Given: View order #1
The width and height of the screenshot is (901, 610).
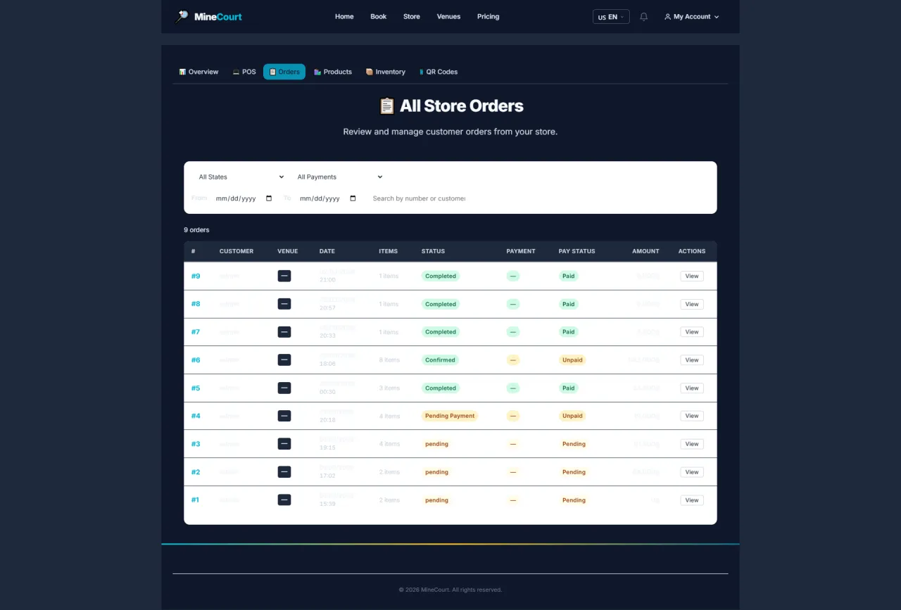Looking at the screenshot, I should tap(692, 500).
